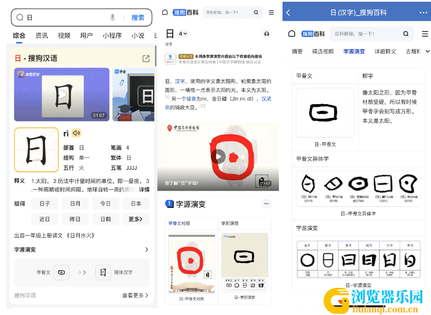Open three-dot menu in blue title bar
This screenshot has width=431, height=315.
(423, 13)
